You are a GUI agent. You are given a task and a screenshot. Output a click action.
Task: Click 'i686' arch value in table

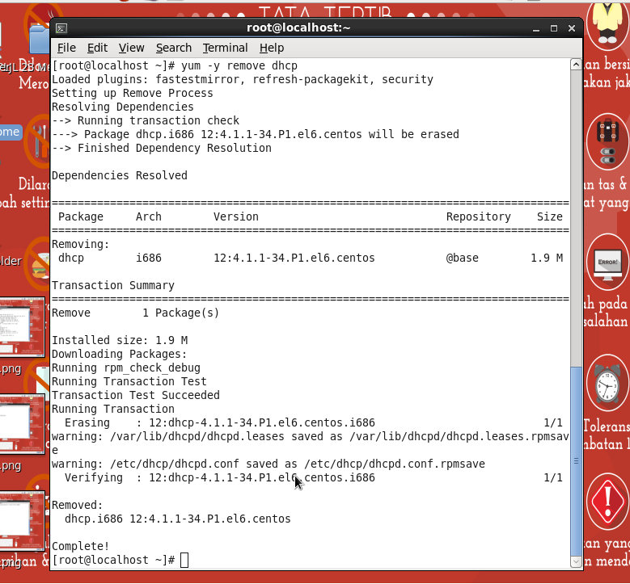[x=149, y=258]
